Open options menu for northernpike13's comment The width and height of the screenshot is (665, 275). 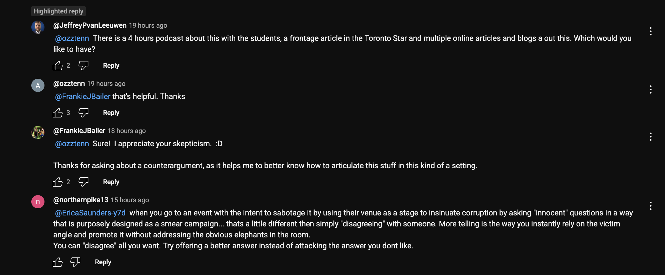(650, 206)
